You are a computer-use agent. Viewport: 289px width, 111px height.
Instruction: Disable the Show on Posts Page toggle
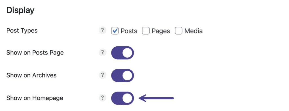tap(122, 53)
